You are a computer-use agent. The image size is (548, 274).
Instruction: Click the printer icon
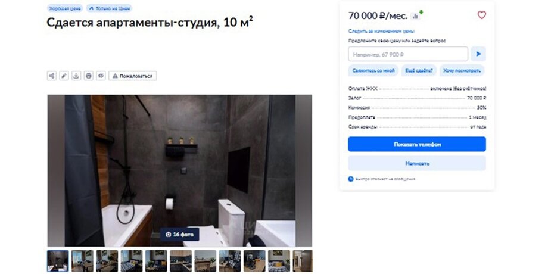pyautogui.click(x=89, y=76)
